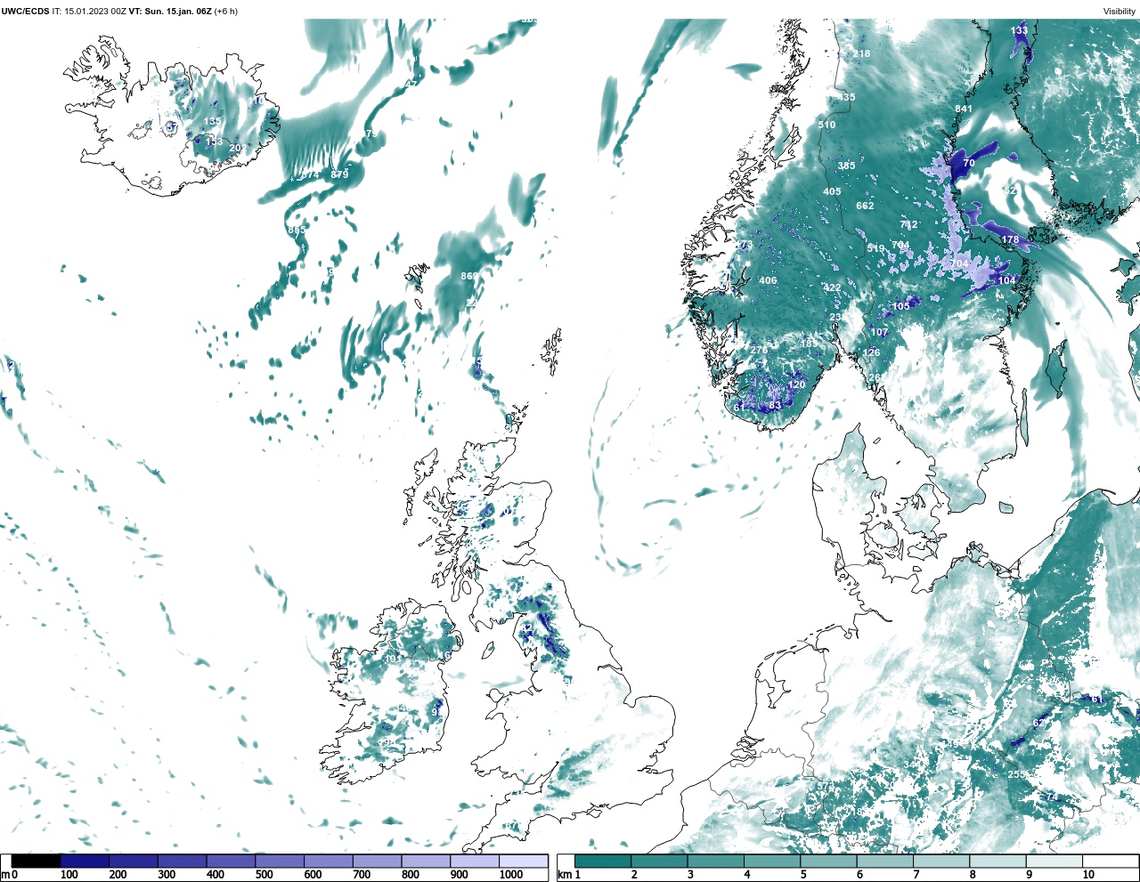The width and height of the screenshot is (1140, 882).
Task: Click the '406' value over Norway
Action: pyautogui.click(x=768, y=280)
